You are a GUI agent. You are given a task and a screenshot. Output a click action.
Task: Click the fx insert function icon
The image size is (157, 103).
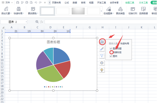(42, 22)
